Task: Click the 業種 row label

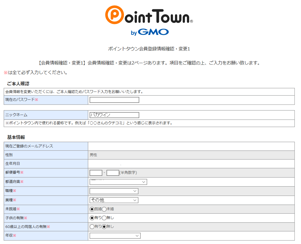Action: pyautogui.click(x=11, y=200)
